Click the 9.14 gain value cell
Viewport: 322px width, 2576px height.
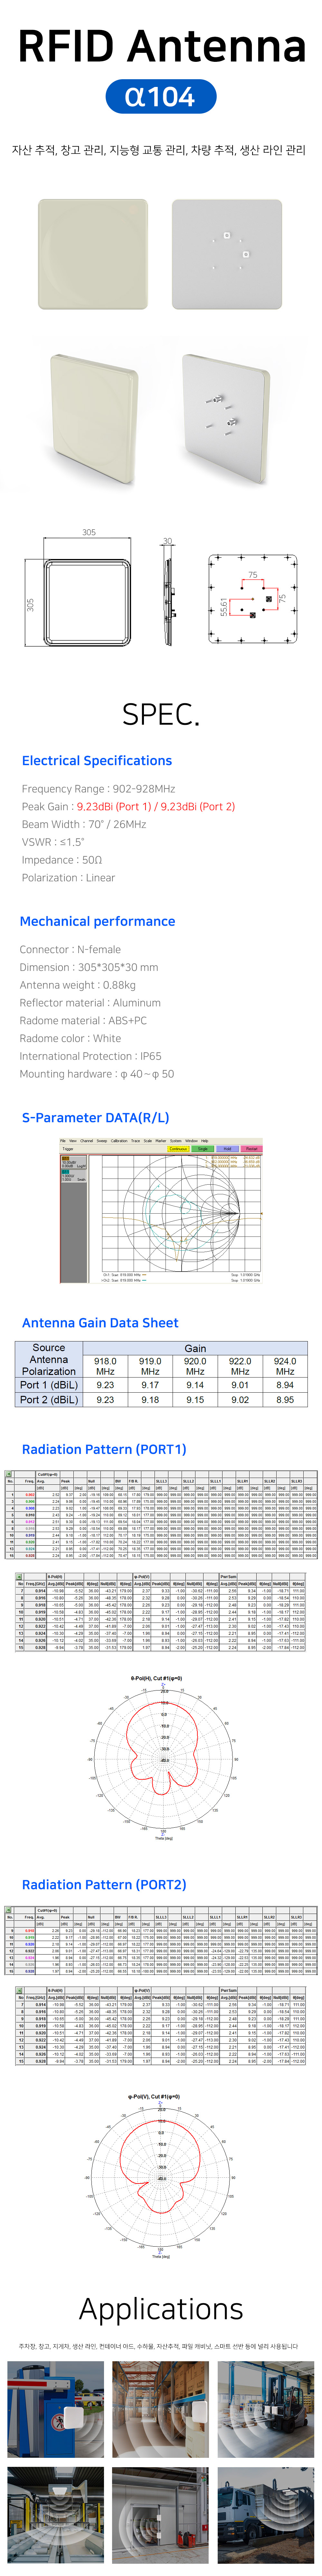pos(195,1385)
